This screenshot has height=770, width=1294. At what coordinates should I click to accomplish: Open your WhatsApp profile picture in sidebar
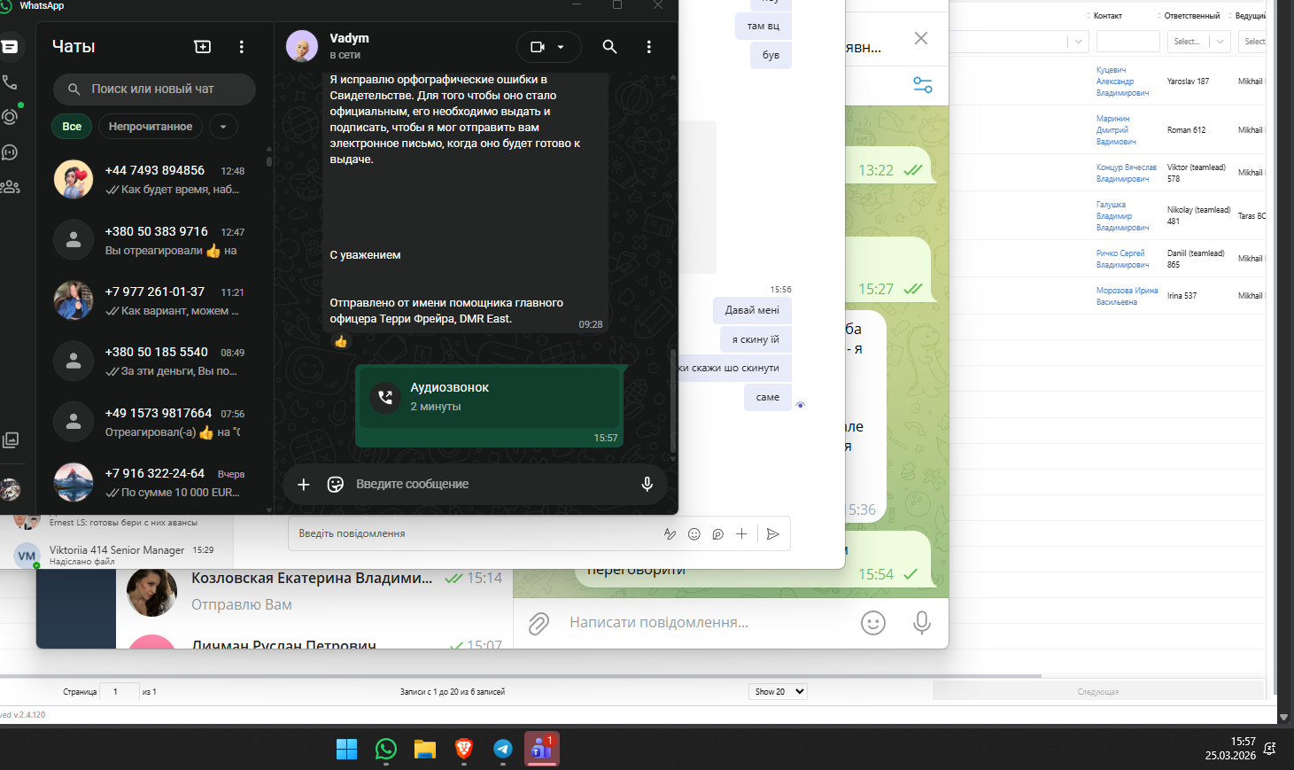(10, 489)
